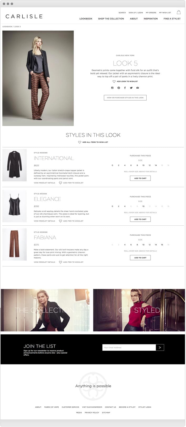186x427 pixels.
Task: Open Elegance cami product thumbnail
Action: [14, 206]
